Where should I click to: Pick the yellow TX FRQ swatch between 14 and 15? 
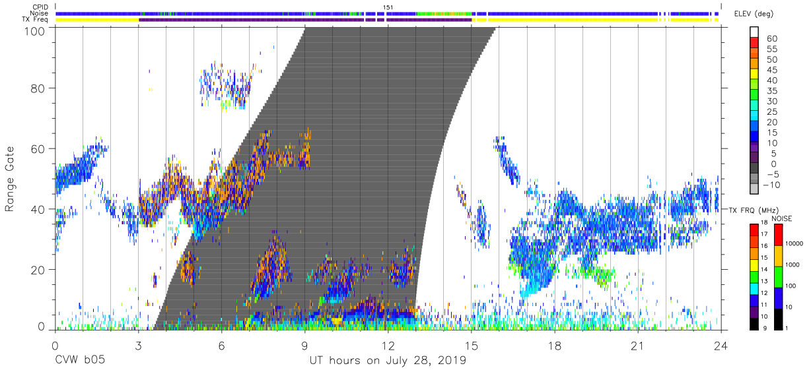754,265
